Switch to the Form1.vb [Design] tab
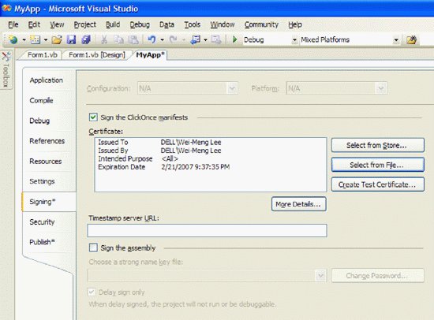This screenshot has height=320, width=434. [x=97, y=54]
